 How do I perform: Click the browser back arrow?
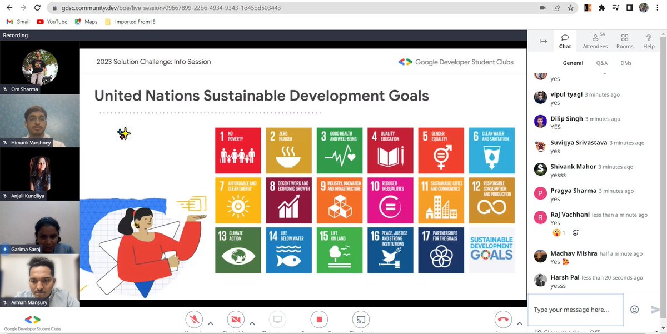click(8, 8)
